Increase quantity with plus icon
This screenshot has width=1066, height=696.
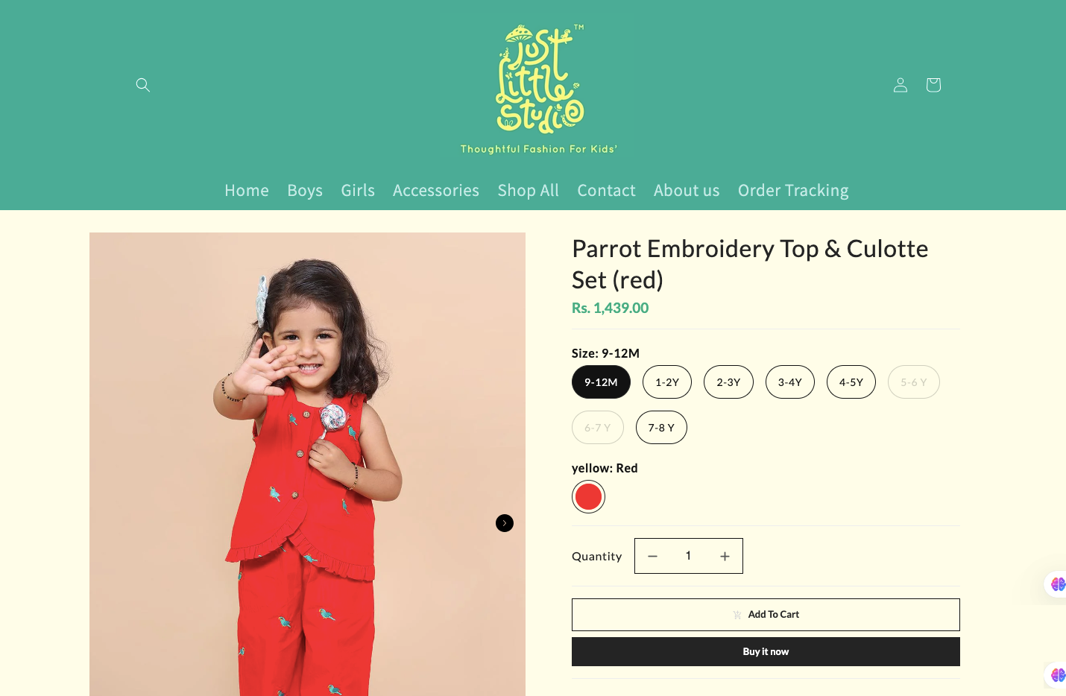[x=725, y=556]
